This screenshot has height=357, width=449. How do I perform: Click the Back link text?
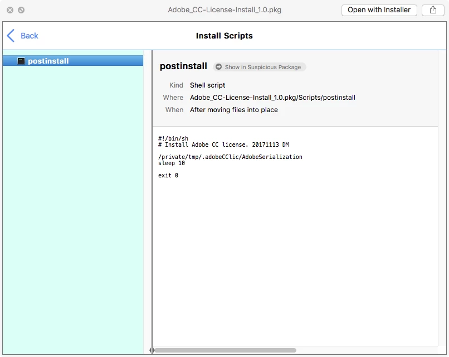[29, 36]
